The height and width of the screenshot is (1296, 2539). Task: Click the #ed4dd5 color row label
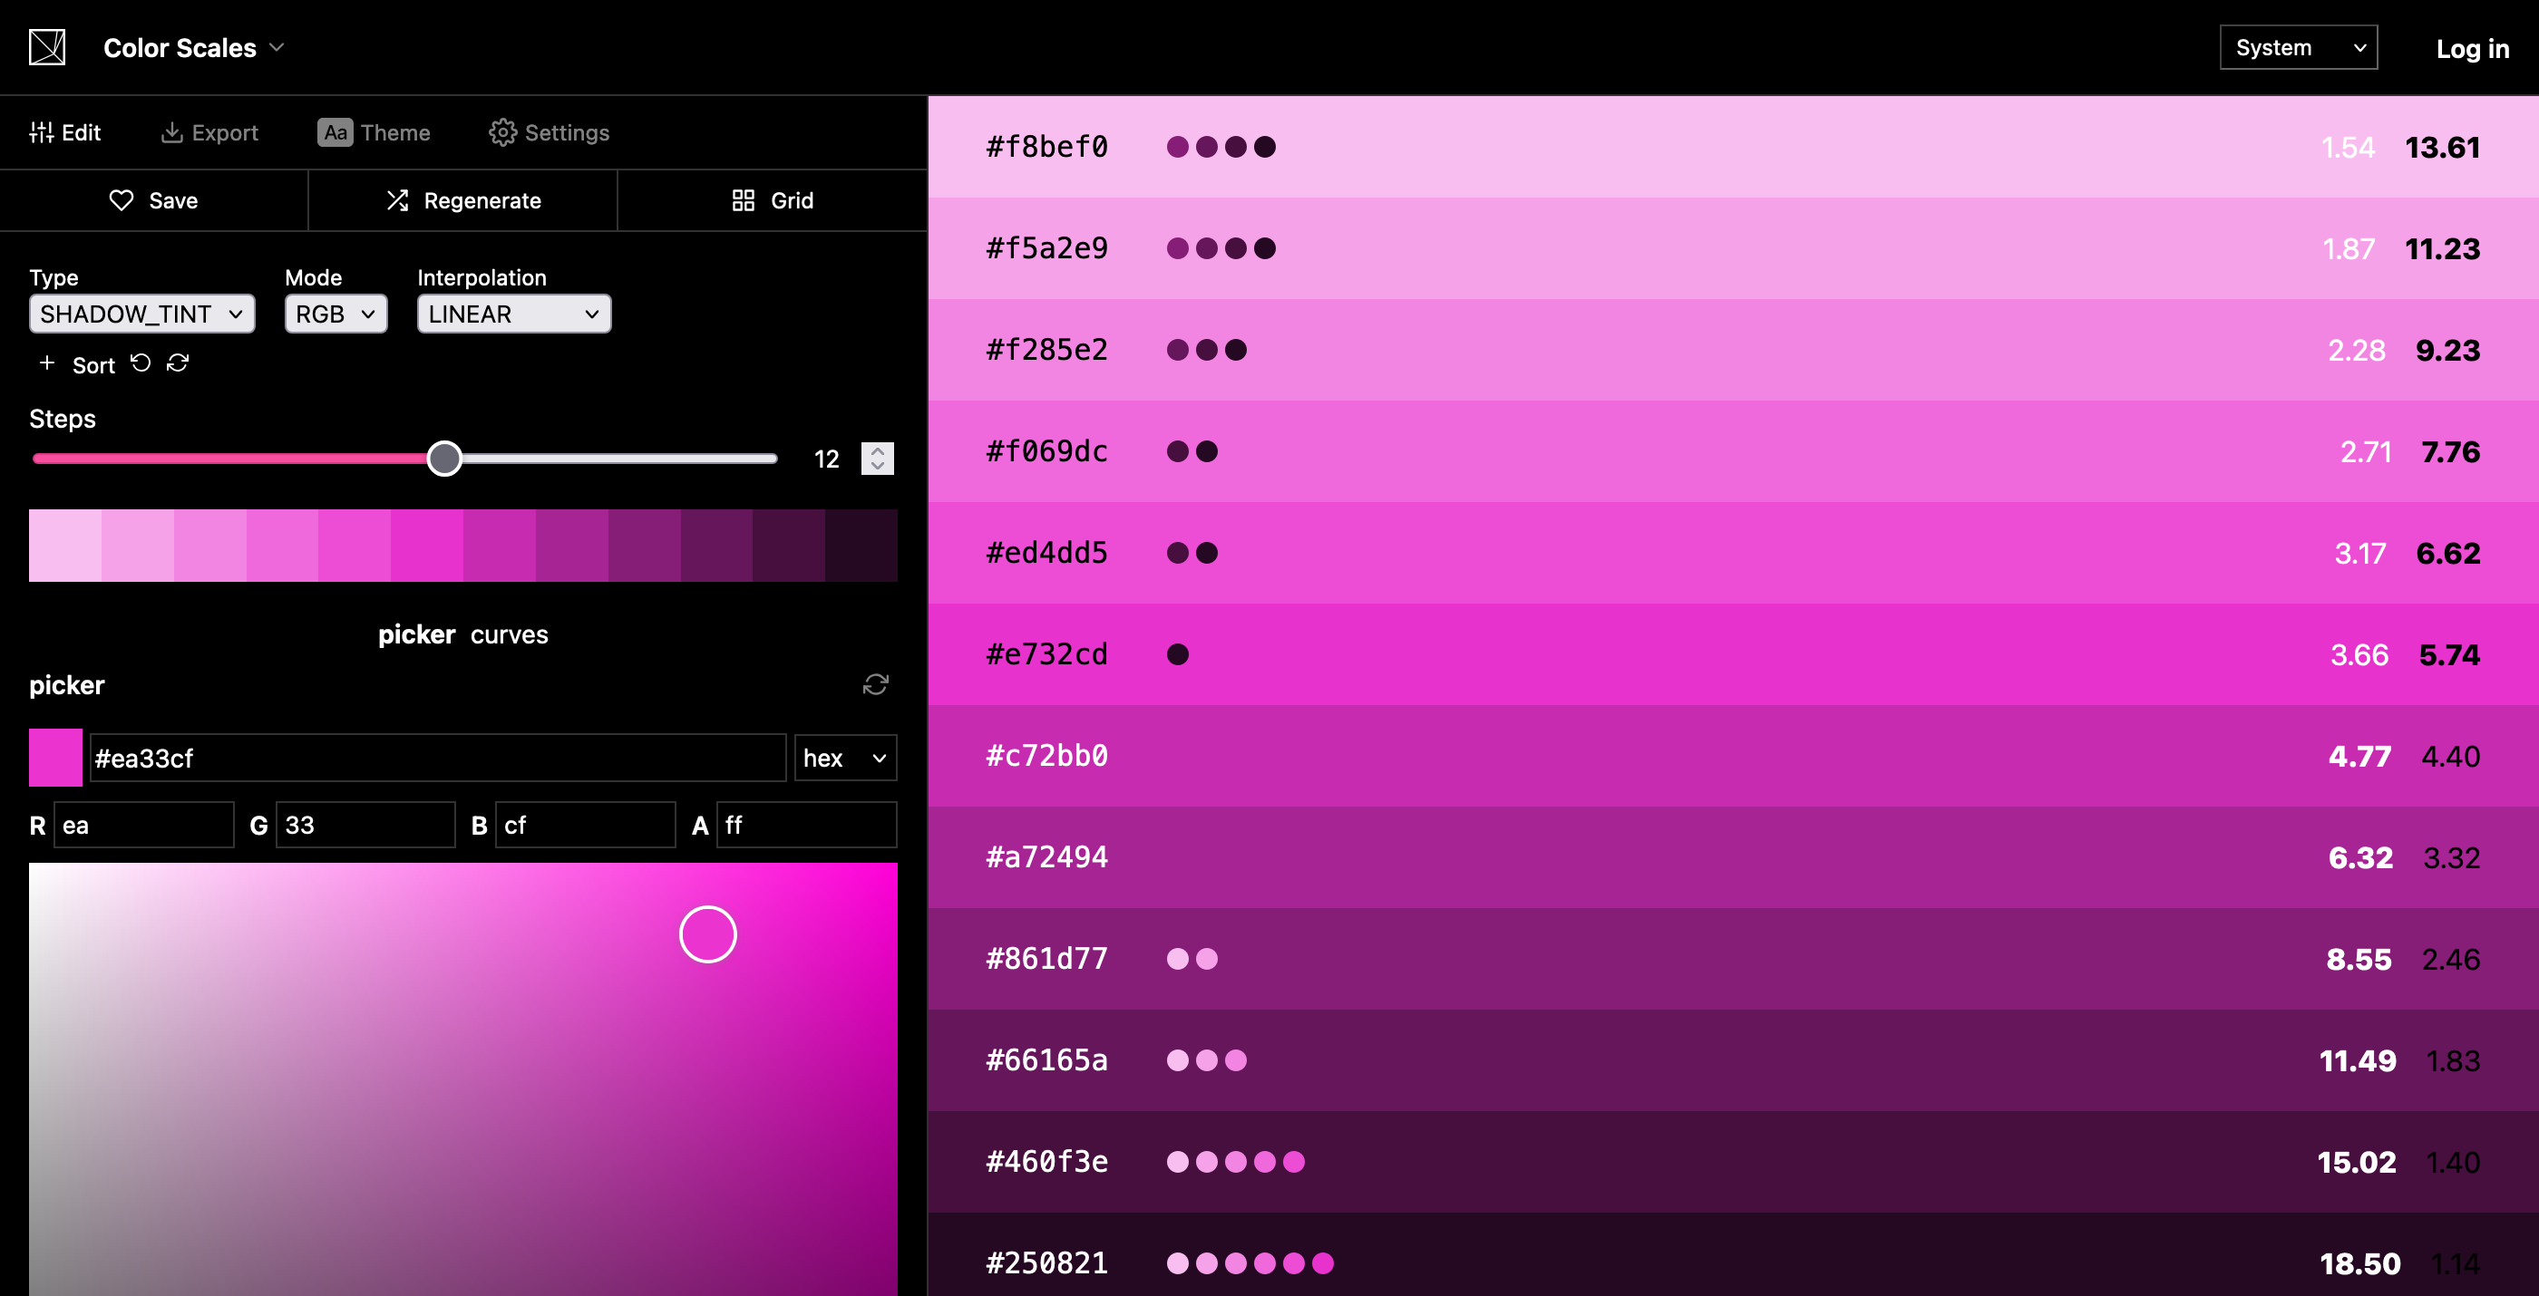[x=1046, y=553]
